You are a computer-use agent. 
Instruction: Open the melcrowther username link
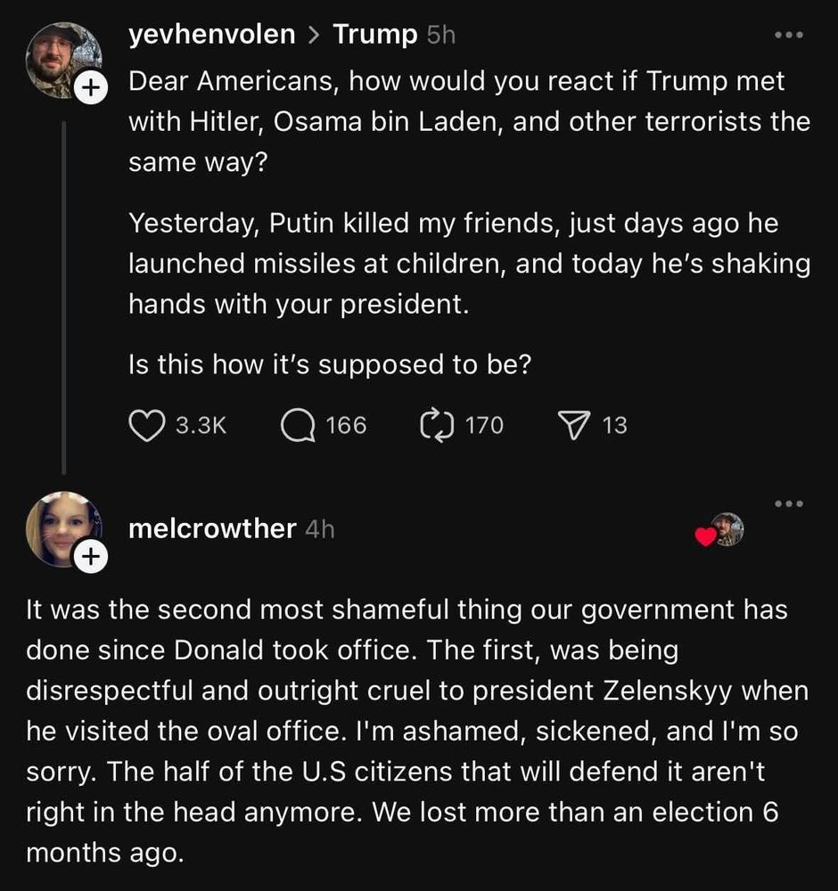(212, 528)
